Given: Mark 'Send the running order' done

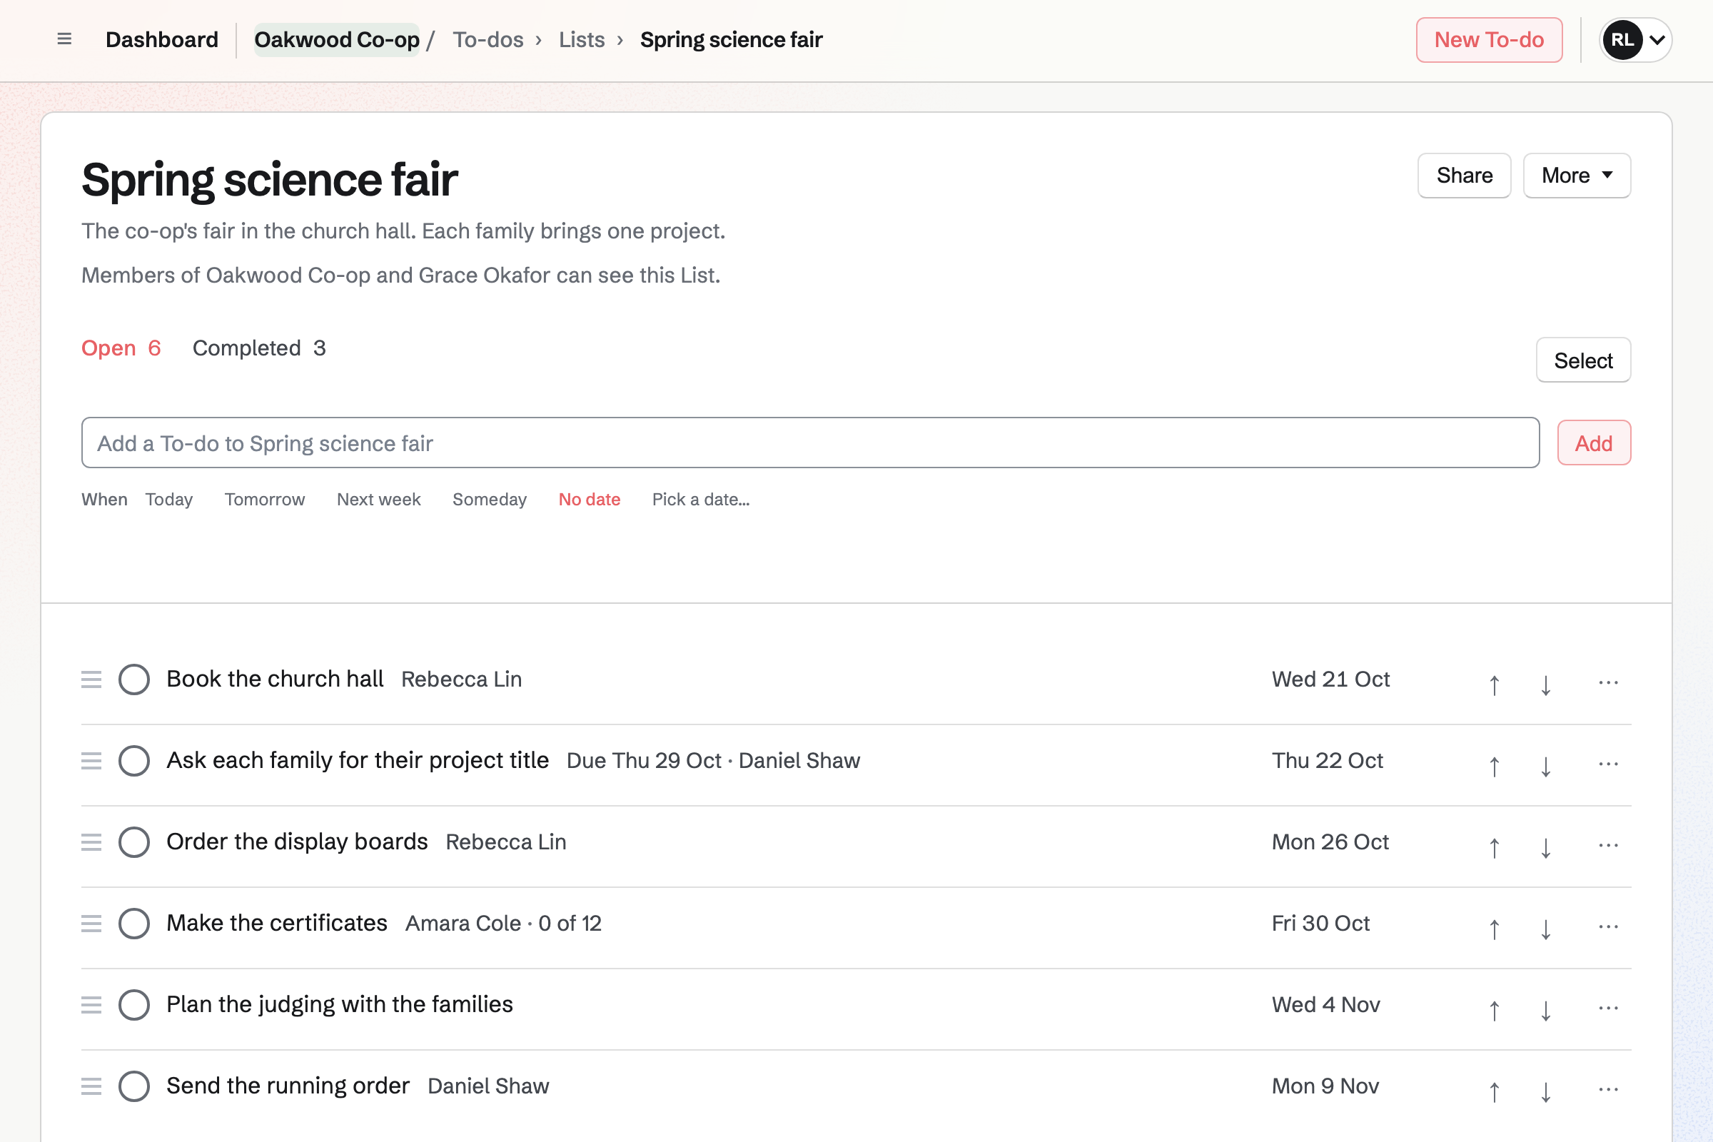Looking at the screenshot, I should point(134,1086).
